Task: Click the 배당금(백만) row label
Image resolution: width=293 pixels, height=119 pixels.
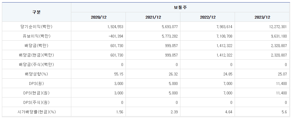Action: [37, 46]
